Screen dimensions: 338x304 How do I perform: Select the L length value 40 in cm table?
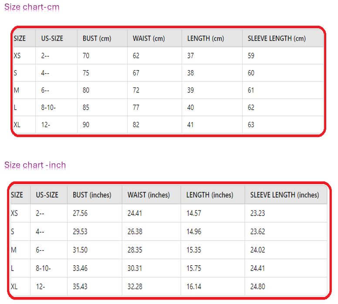(x=190, y=108)
